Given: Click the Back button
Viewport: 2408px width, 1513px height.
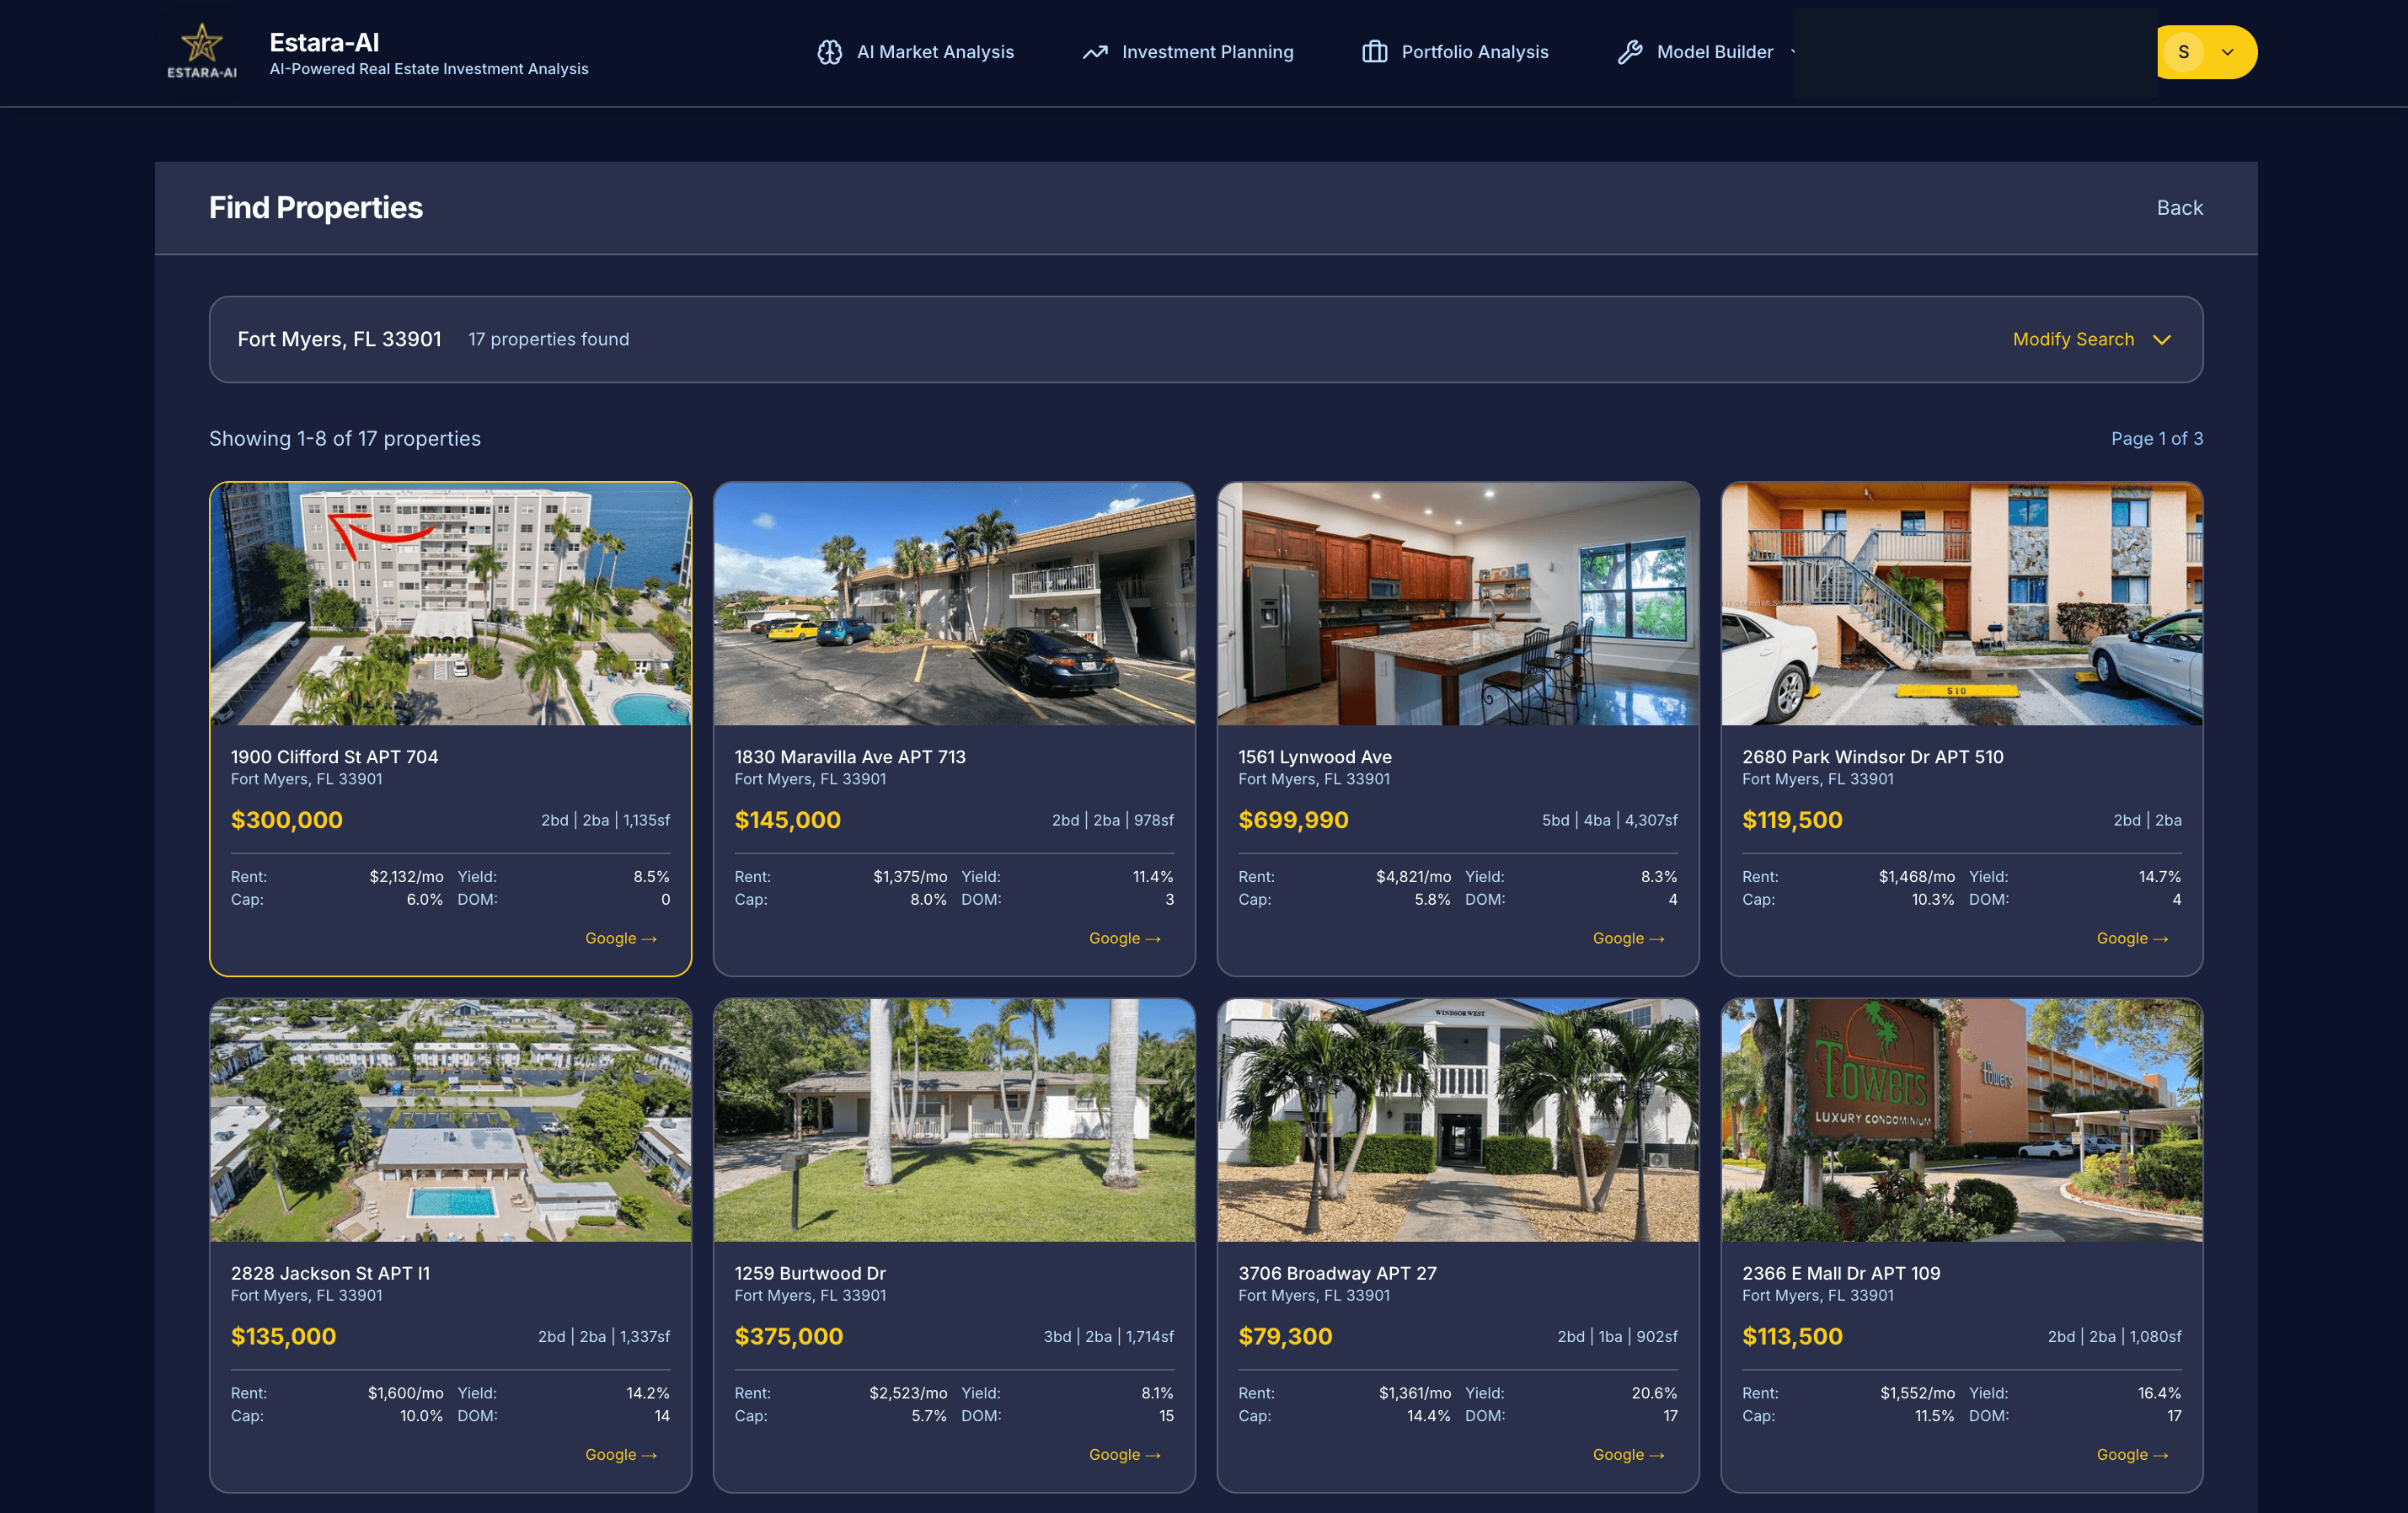Looking at the screenshot, I should 2179,207.
